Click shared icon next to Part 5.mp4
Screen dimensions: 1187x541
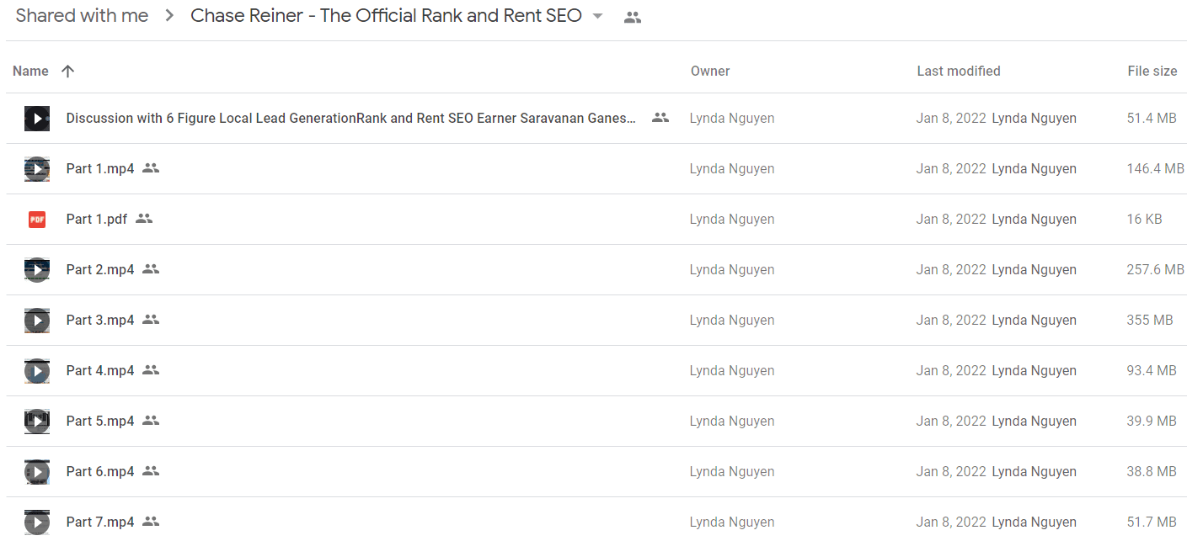click(151, 421)
